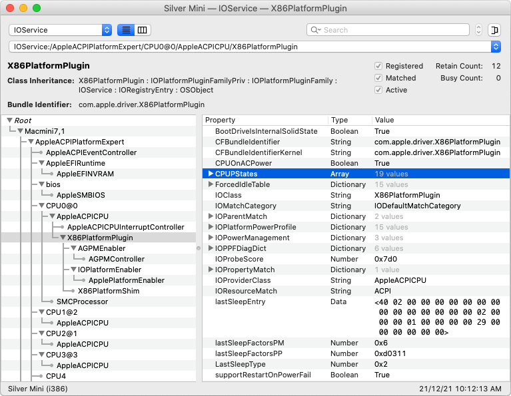Viewport: 511px width, 396px height.
Task: Click the green zoom window button
Action: (37, 8)
